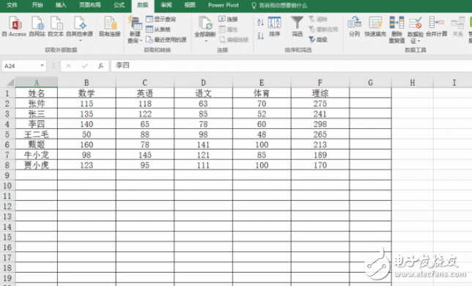Click the formula bar confirm checkmark
472x286 pixels.
84,65
